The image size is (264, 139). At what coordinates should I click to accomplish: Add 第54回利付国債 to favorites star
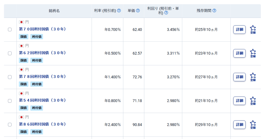(253, 101)
